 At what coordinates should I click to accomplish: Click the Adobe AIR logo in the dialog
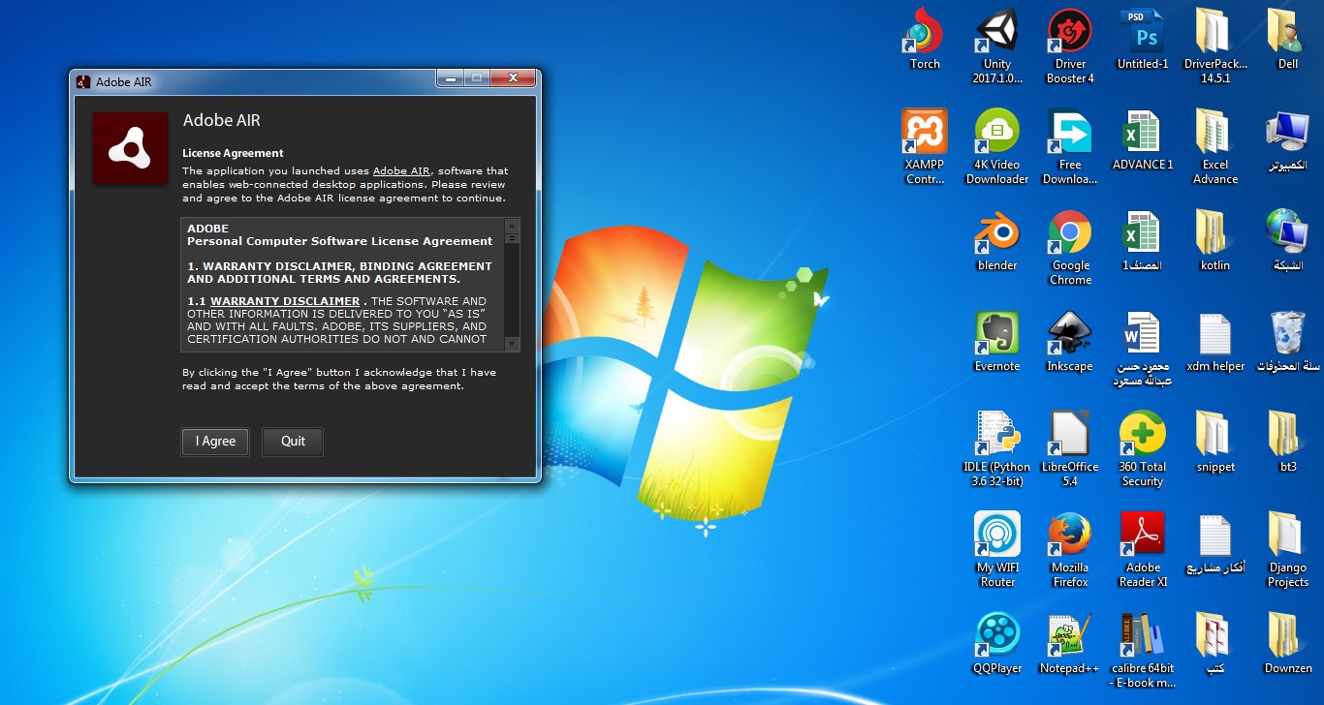pyautogui.click(x=130, y=148)
